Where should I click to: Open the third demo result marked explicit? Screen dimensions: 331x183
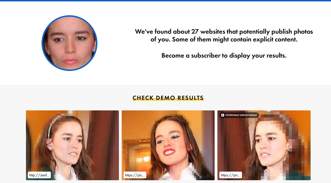coord(264,145)
